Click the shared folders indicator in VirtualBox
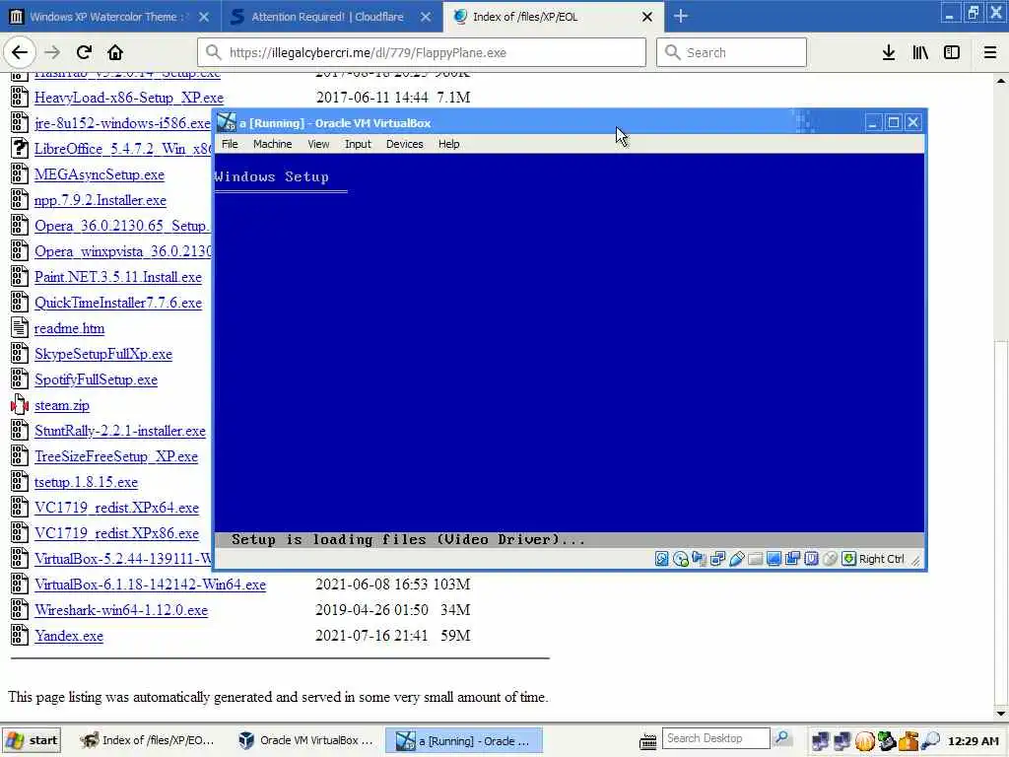Image resolution: width=1009 pixels, height=757 pixels. pos(756,559)
